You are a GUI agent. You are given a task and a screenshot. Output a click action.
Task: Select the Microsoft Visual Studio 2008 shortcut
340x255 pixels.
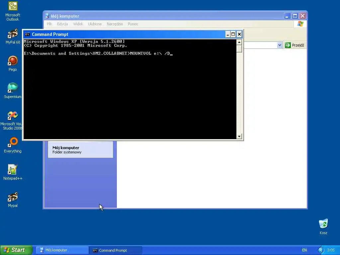click(x=12, y=121)
